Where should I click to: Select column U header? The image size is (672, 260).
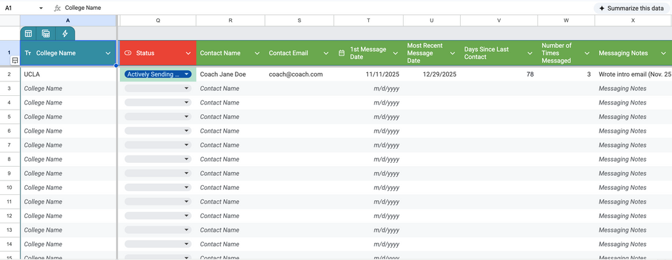[432, 20]
